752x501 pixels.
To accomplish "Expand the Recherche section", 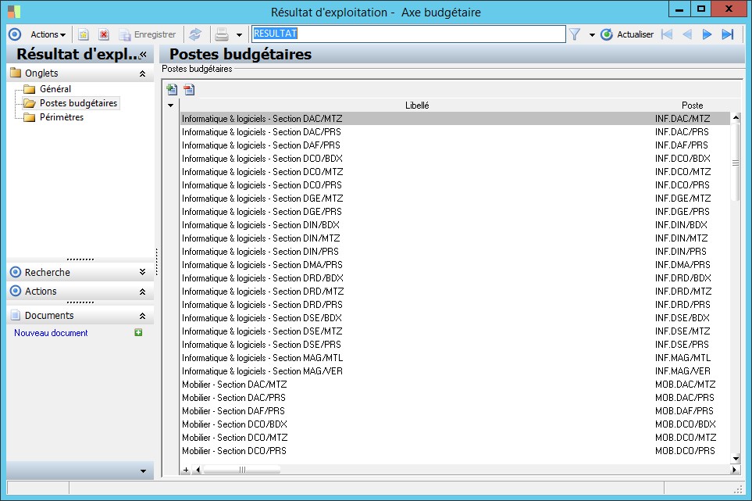I will [142, 272].
